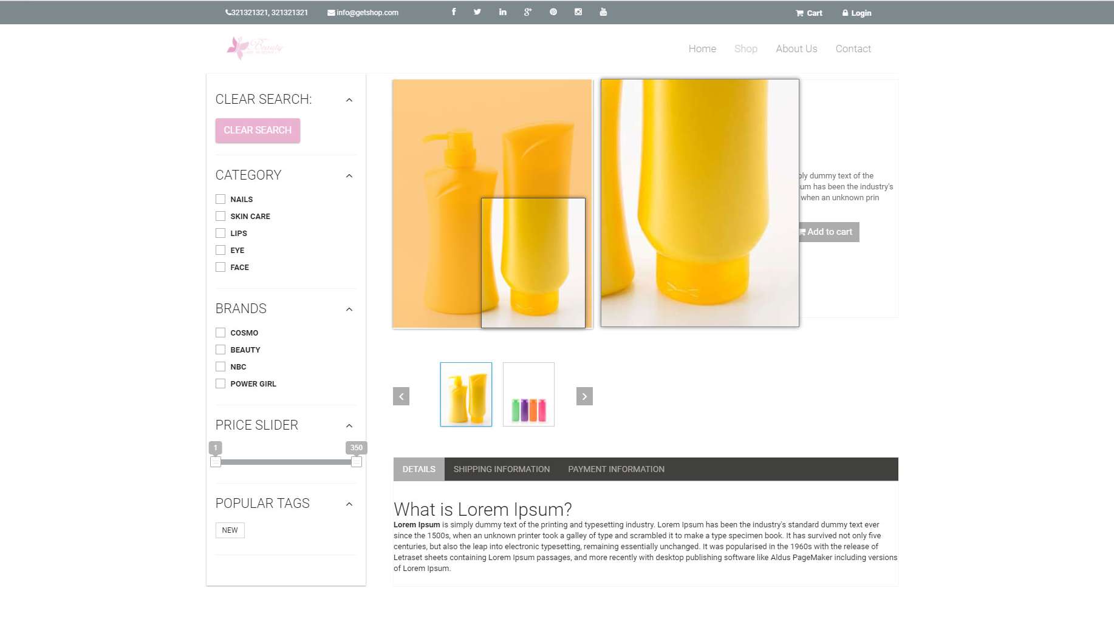This screenshot has width=1114, height=625.
Task: Tick the Cosmo brand checkbox
Action: point(220,333)
